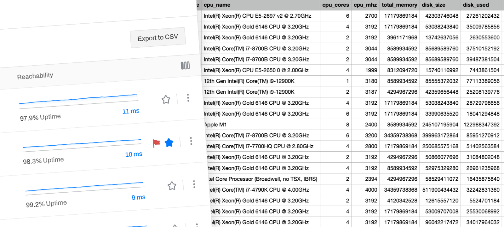Image resolution: width=504 pixels, height=227 pixels.
Task: Select the disk_used column header
Action: (476, 5)
